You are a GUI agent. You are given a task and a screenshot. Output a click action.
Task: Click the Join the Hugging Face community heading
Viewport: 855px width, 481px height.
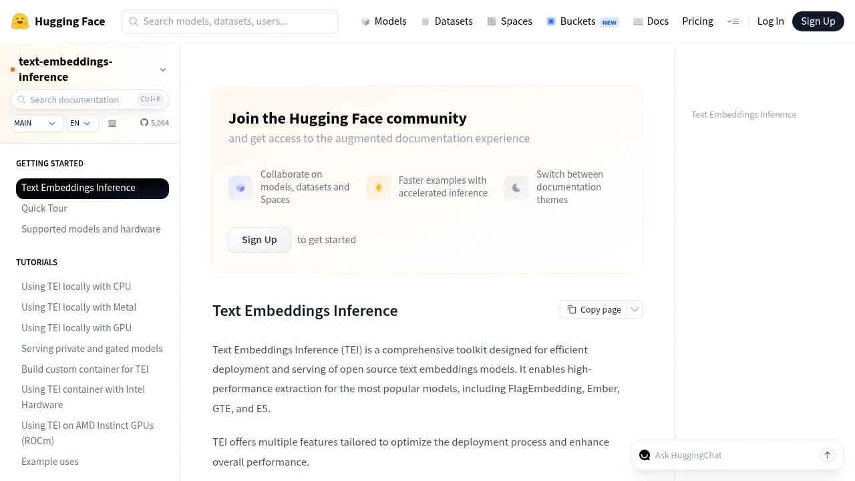click(347, 118)
